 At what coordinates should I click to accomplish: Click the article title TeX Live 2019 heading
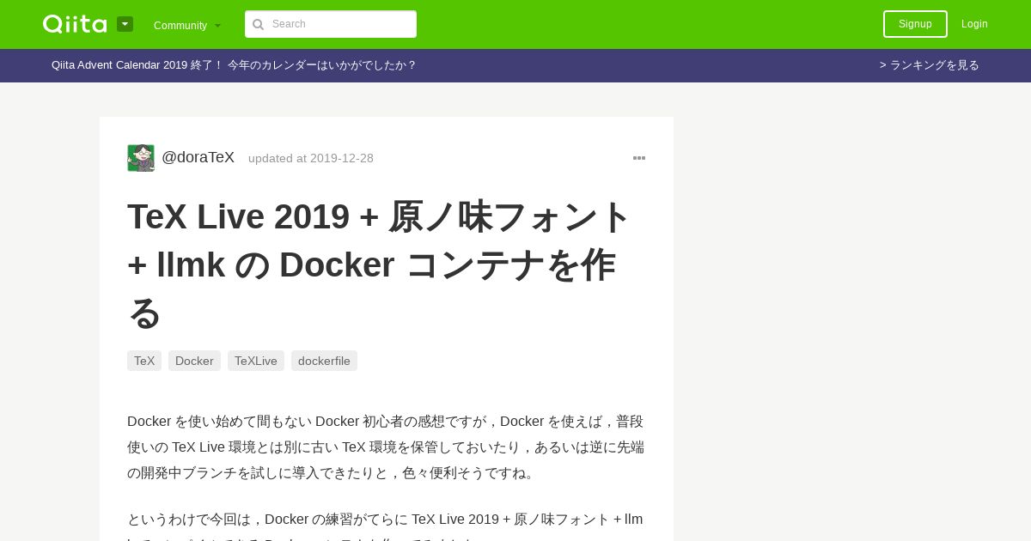(380, 264)
